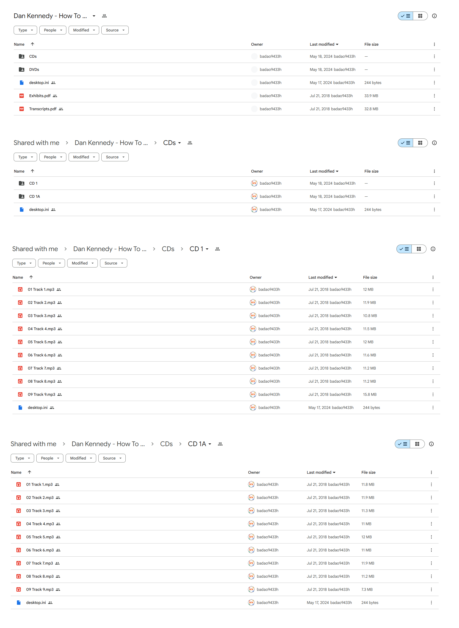
Task: Expand the CD 1A breadcrumb dropdown arrow
Action: (210, 444)
